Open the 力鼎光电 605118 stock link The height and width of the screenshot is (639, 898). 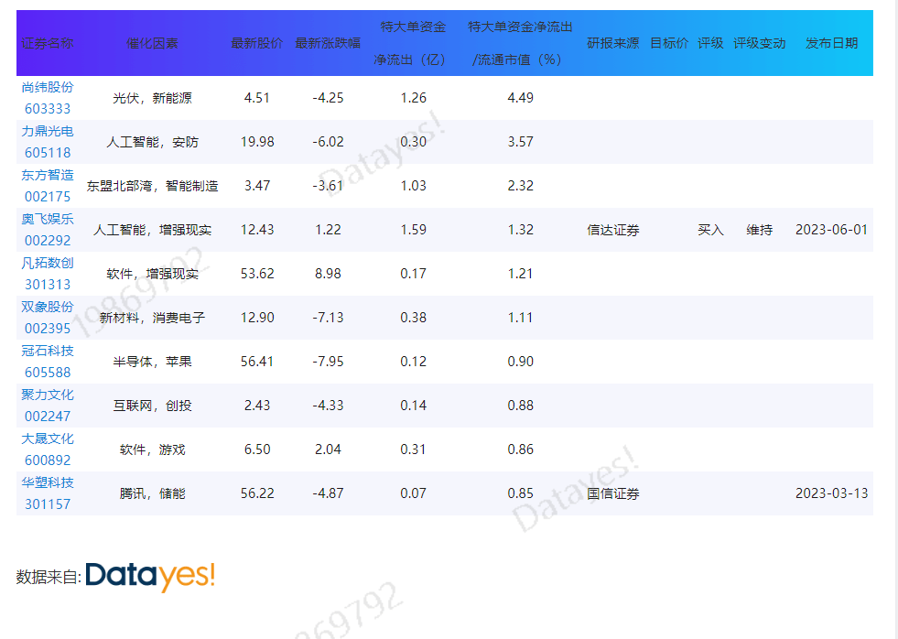48,142
